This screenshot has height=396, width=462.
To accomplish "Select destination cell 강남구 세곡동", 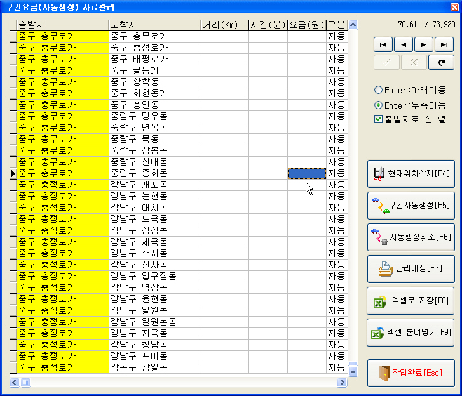I will tap(155, 242).
